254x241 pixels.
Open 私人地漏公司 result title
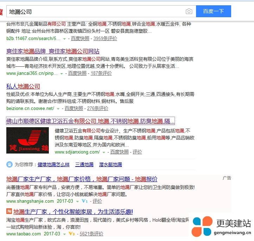pos(23,86)
